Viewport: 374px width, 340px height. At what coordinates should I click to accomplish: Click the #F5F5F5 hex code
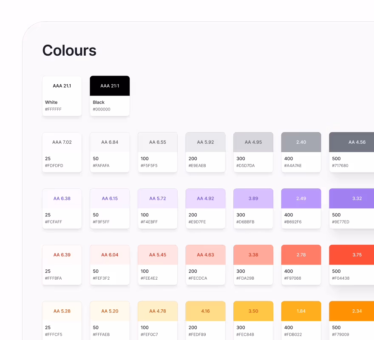click(149, 166)
